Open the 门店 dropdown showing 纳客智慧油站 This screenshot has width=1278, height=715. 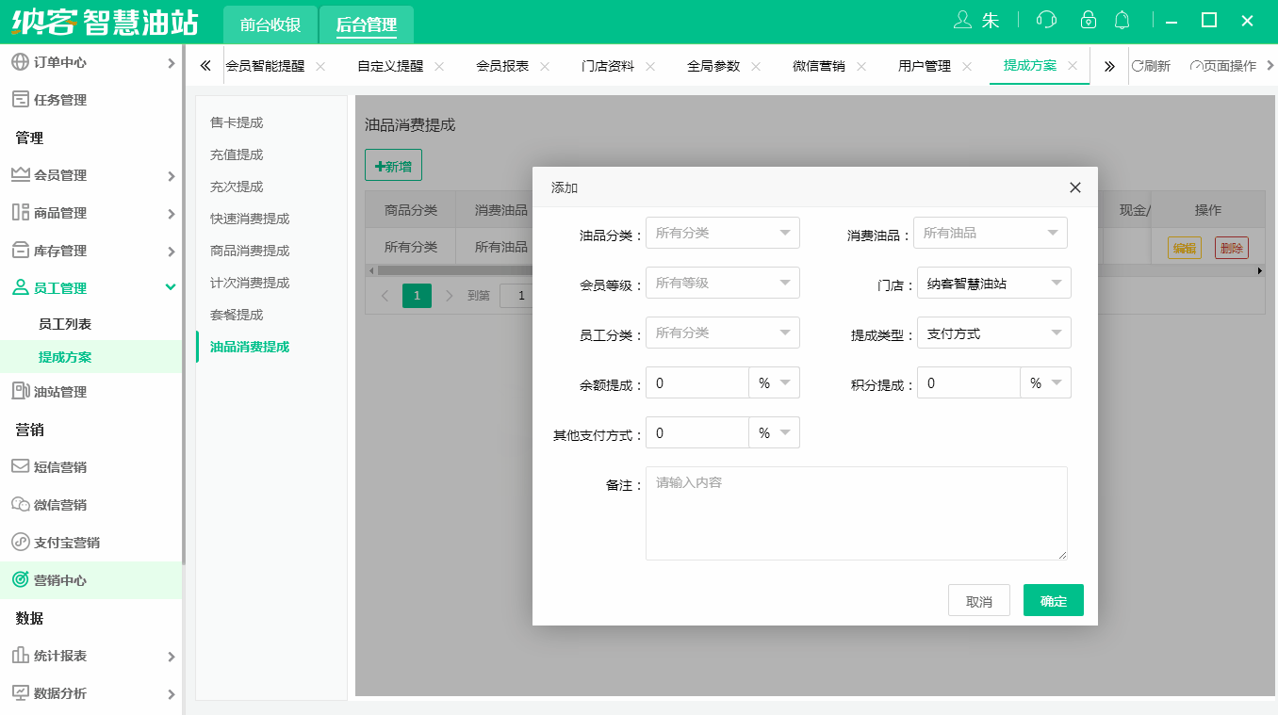click(993, 283)
